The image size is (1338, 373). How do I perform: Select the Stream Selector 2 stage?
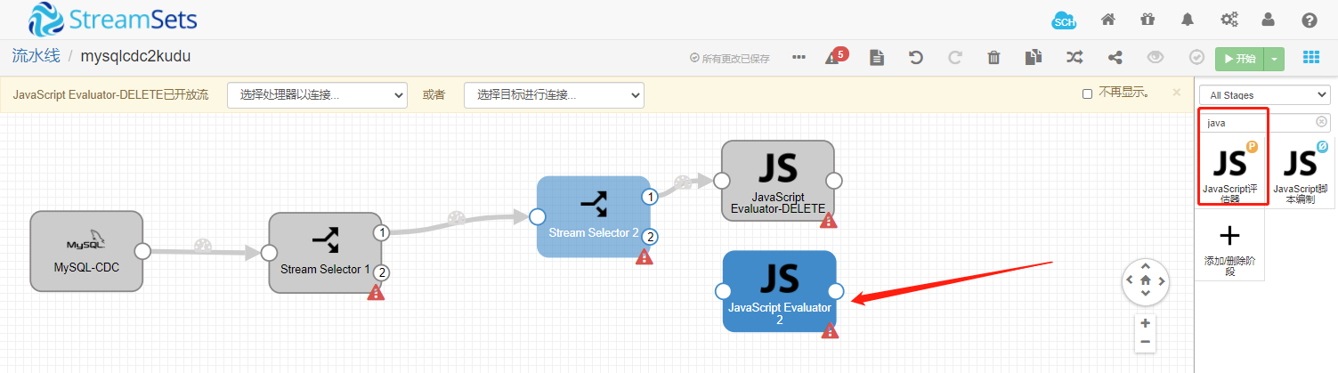[593, 216]
